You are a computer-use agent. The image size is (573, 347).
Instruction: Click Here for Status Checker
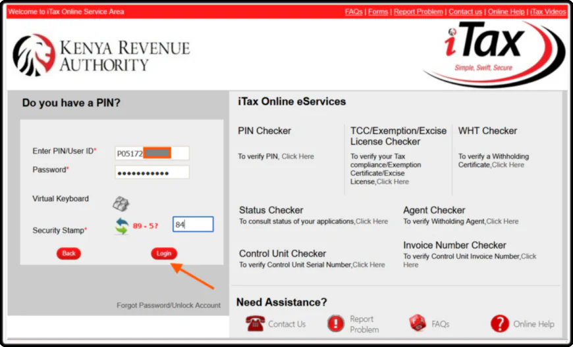(x=371, y=221)
